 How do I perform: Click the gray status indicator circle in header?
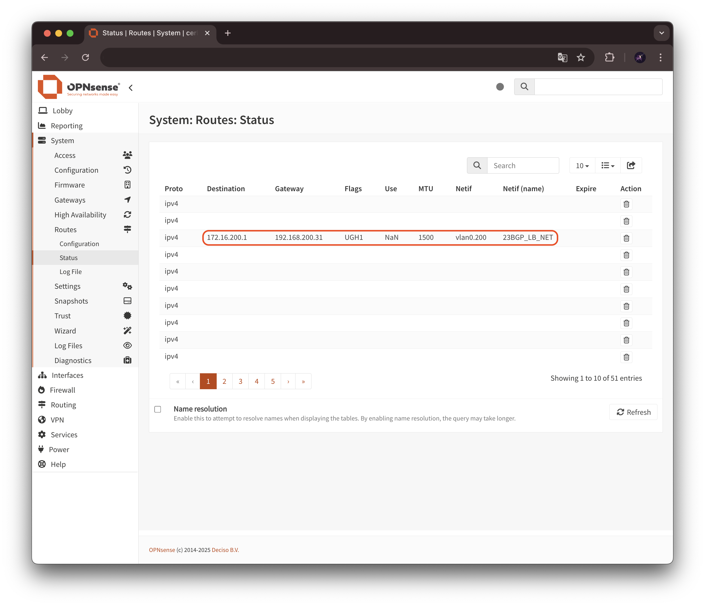coord(500,87)
